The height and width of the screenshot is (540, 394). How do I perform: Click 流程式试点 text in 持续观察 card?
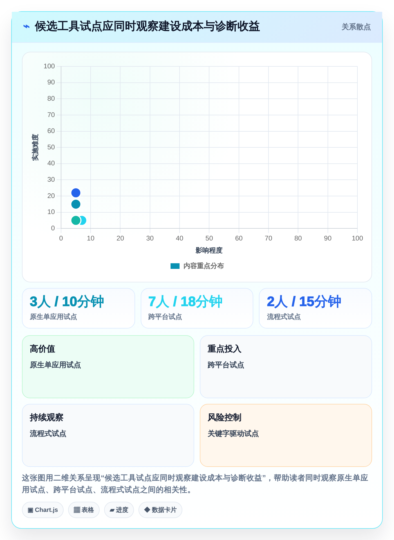pos(48,434)
